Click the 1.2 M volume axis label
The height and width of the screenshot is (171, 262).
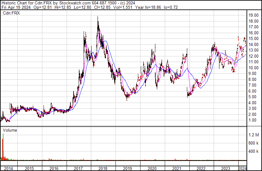click(x=254, y=135)
